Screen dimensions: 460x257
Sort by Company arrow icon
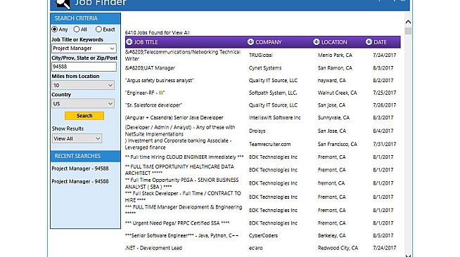coord(250,42)
